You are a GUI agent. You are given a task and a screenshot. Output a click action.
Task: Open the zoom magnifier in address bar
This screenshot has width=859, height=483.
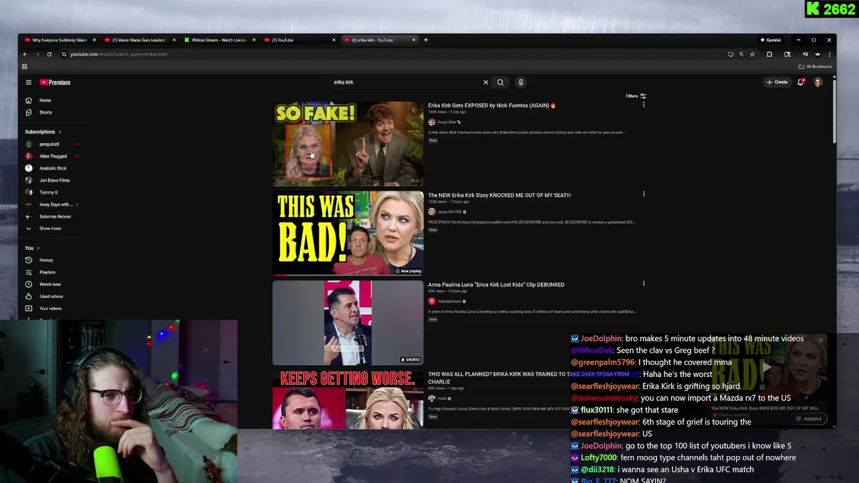pyautogui.click(x=742, y=54)
